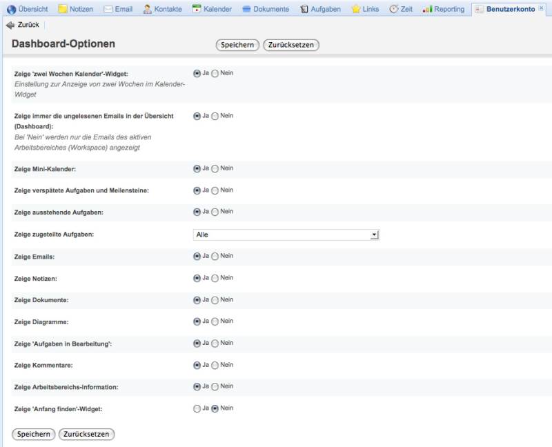The width and height of the screenshot is (552, 447).
Task: Click the top Speichern button
Action: (x=237, y=45)
